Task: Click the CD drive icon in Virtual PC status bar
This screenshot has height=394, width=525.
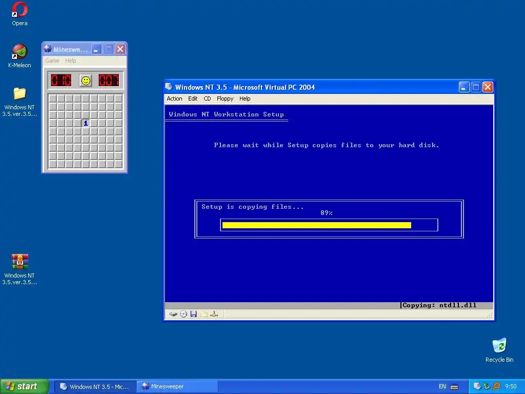Action: coord(184,314)
